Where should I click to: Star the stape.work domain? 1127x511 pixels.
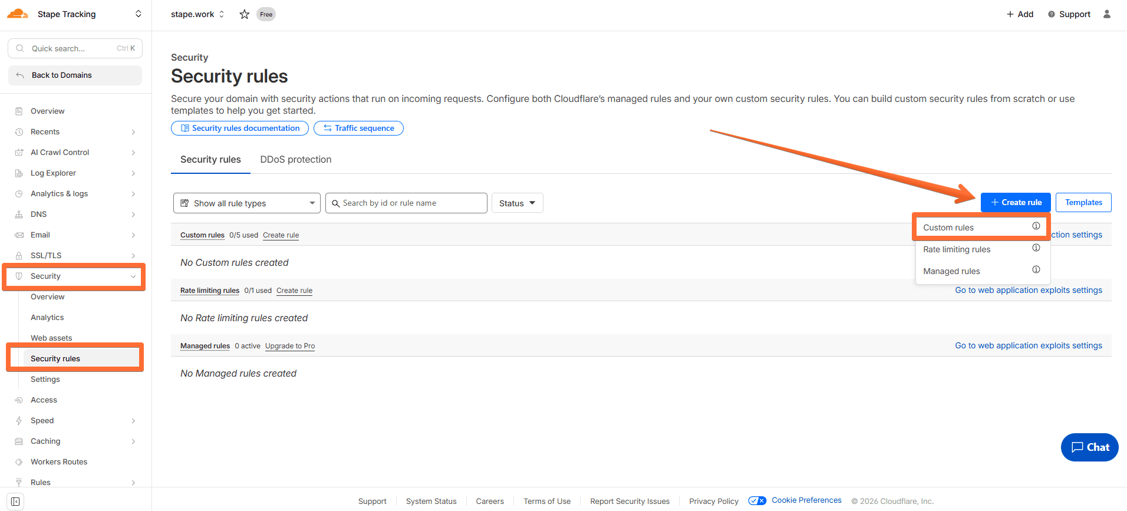pos(244,14)
